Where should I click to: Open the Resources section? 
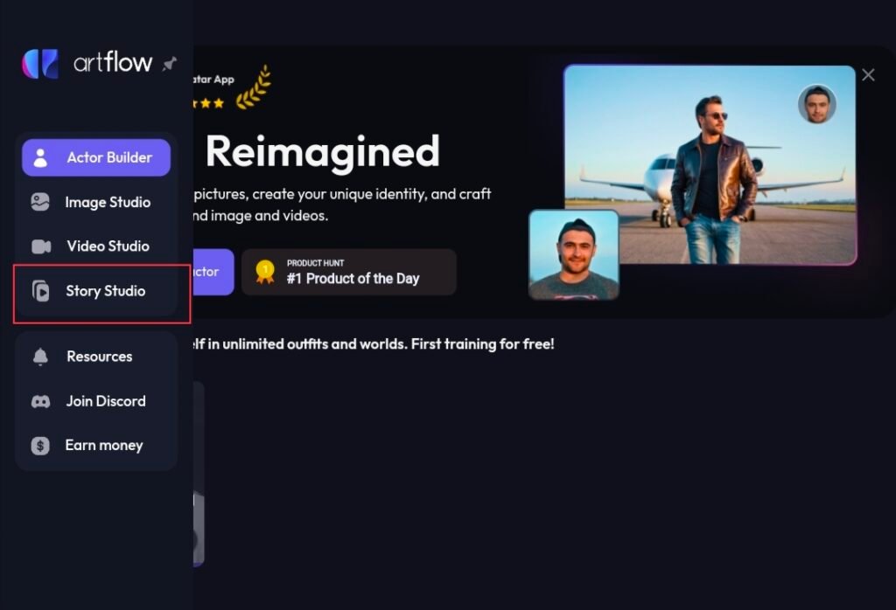coord(96,357)
